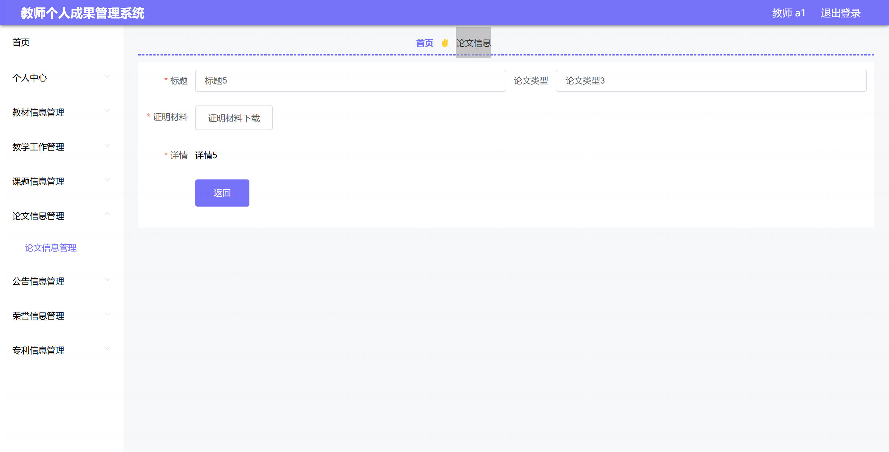The width and height of the screenshot is (889, 452).
Task: Click the 返回 button
Action: 222,193
